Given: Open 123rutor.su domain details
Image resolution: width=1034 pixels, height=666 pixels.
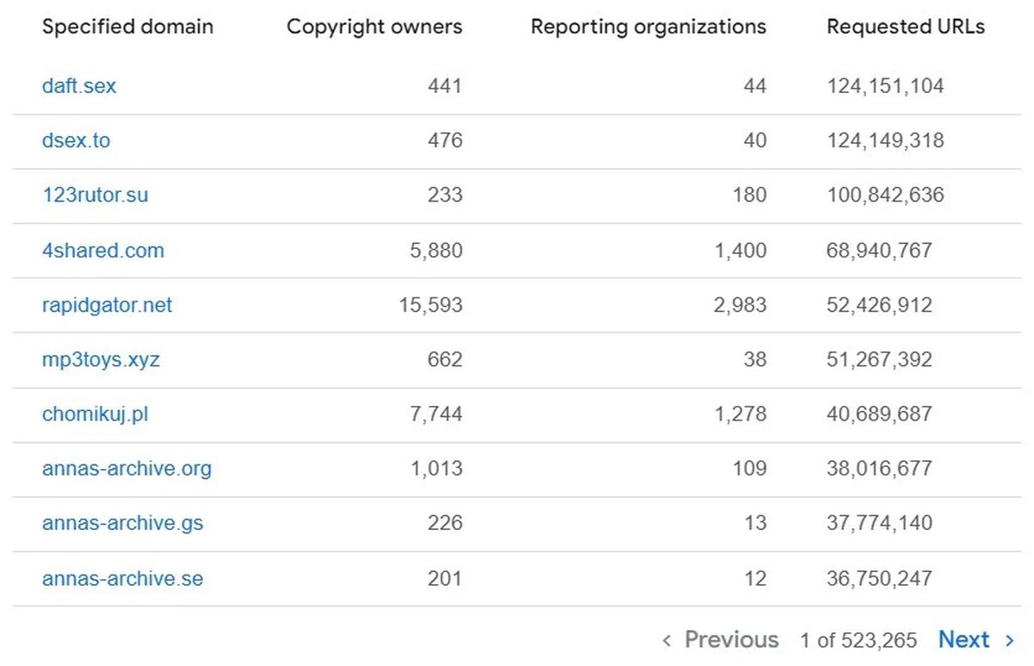Looking at the screenshot, I should [x=95, y=196].
